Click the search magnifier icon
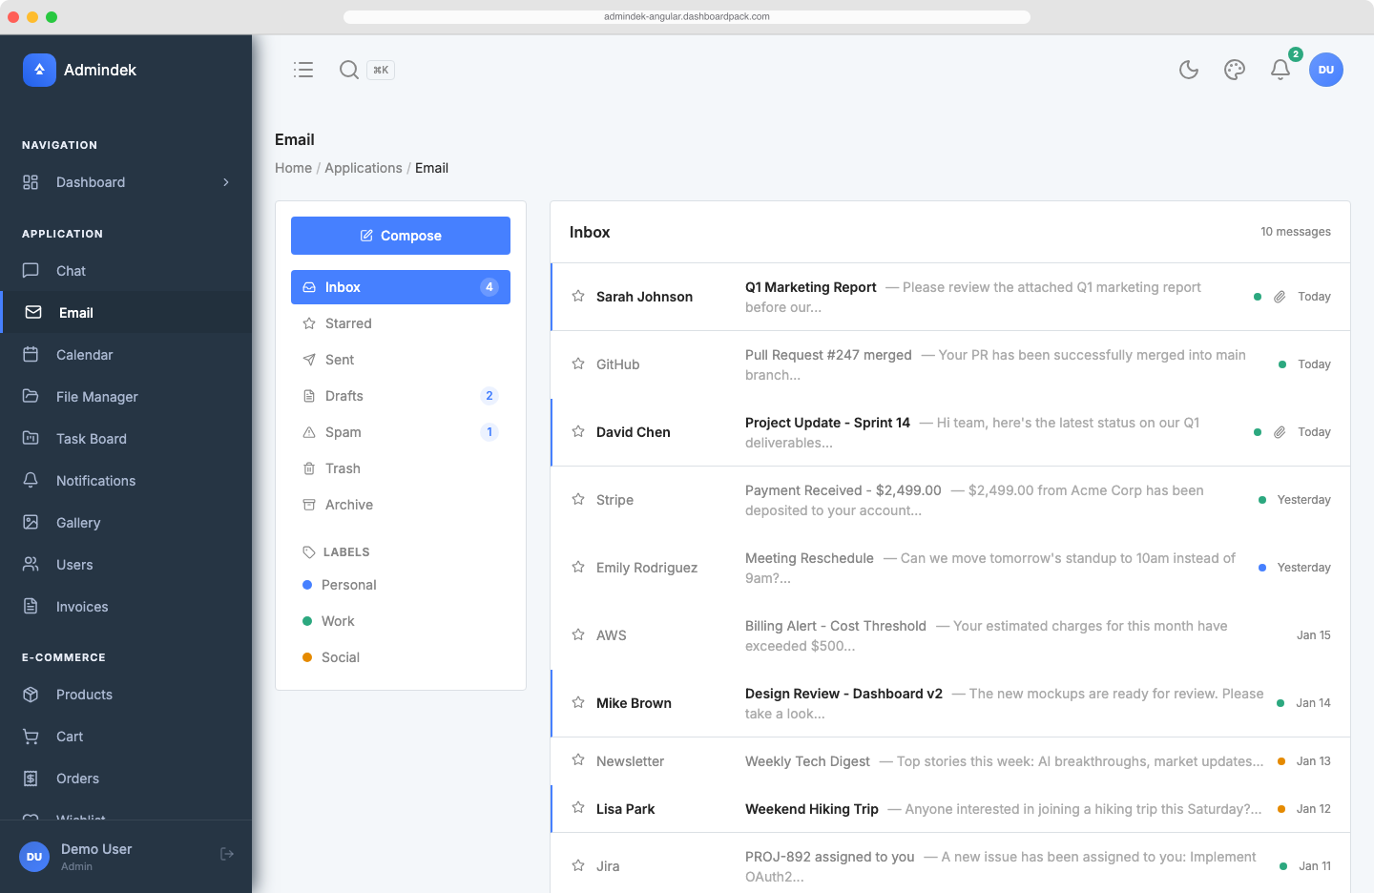 pos(349,70)
